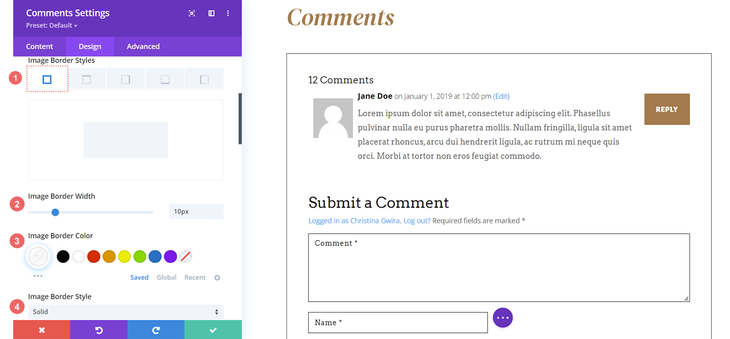Image resolution: width=730 pixels, height=339 pixels.
Task: Click the Log out? link
Action: [416, 220]
